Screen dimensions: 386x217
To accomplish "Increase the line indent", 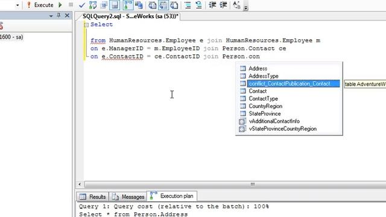I will click(223, 5).
